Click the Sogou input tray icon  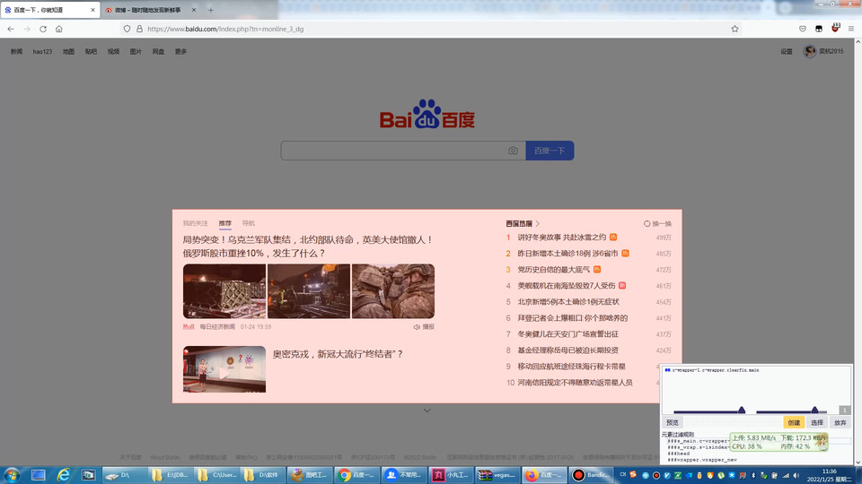633,475
